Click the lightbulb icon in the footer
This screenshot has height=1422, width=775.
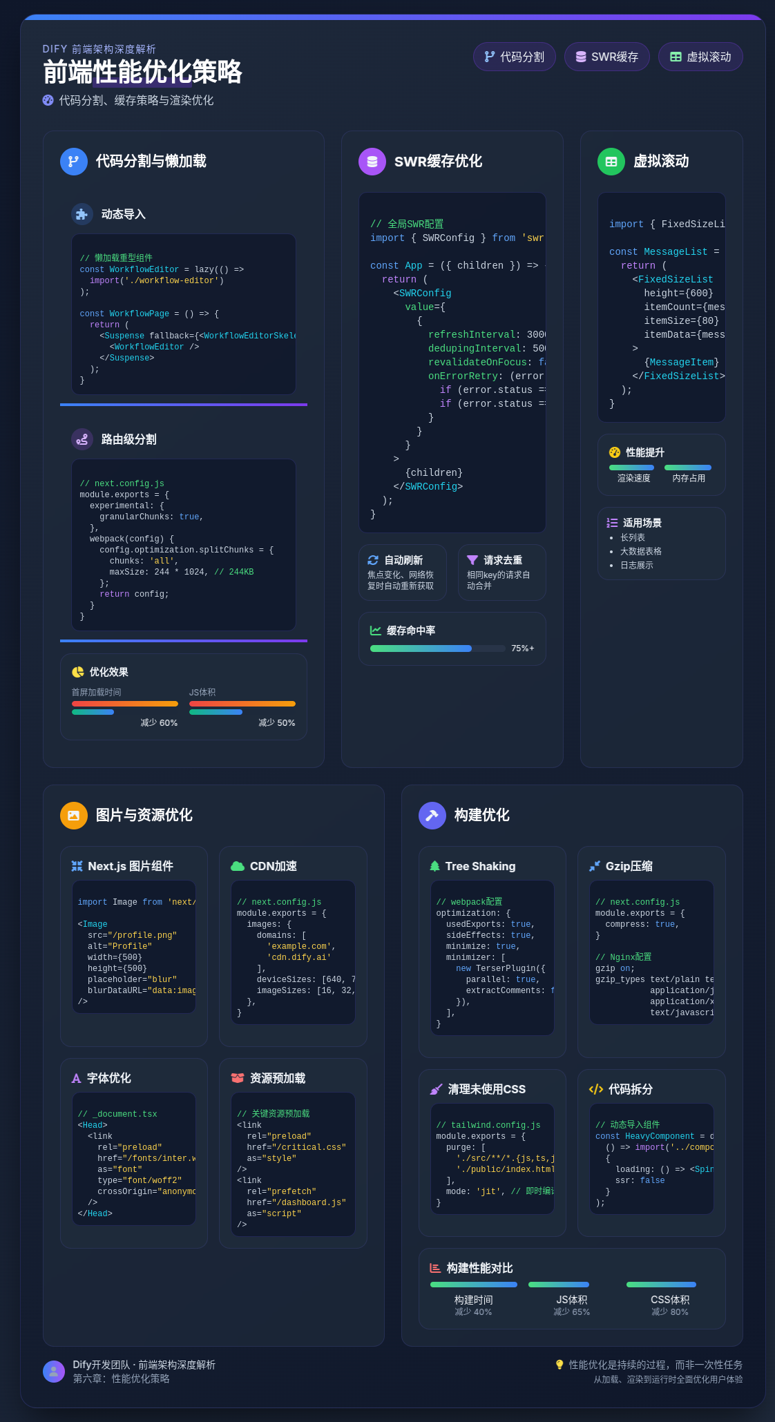(x=559, y=1365)
